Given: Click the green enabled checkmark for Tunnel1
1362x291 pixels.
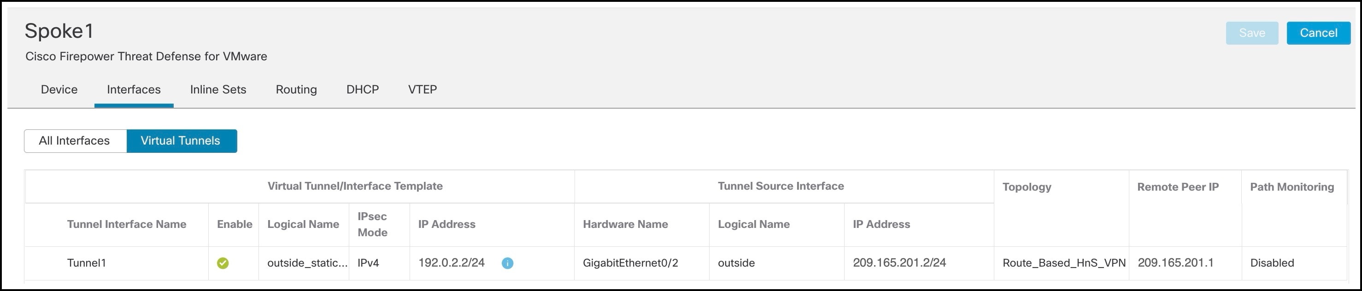Looking at the screenshot, I should click(x=223, y=263).
